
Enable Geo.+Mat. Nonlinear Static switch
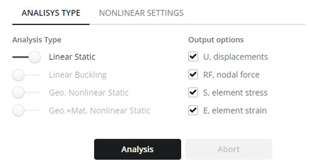point(26,110)
